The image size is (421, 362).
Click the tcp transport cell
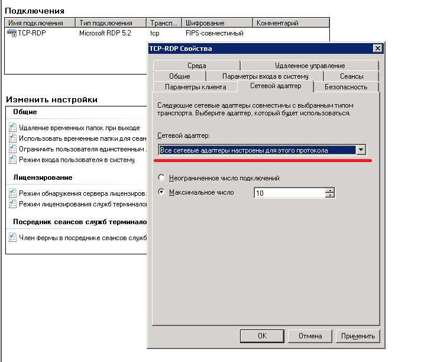155,33
